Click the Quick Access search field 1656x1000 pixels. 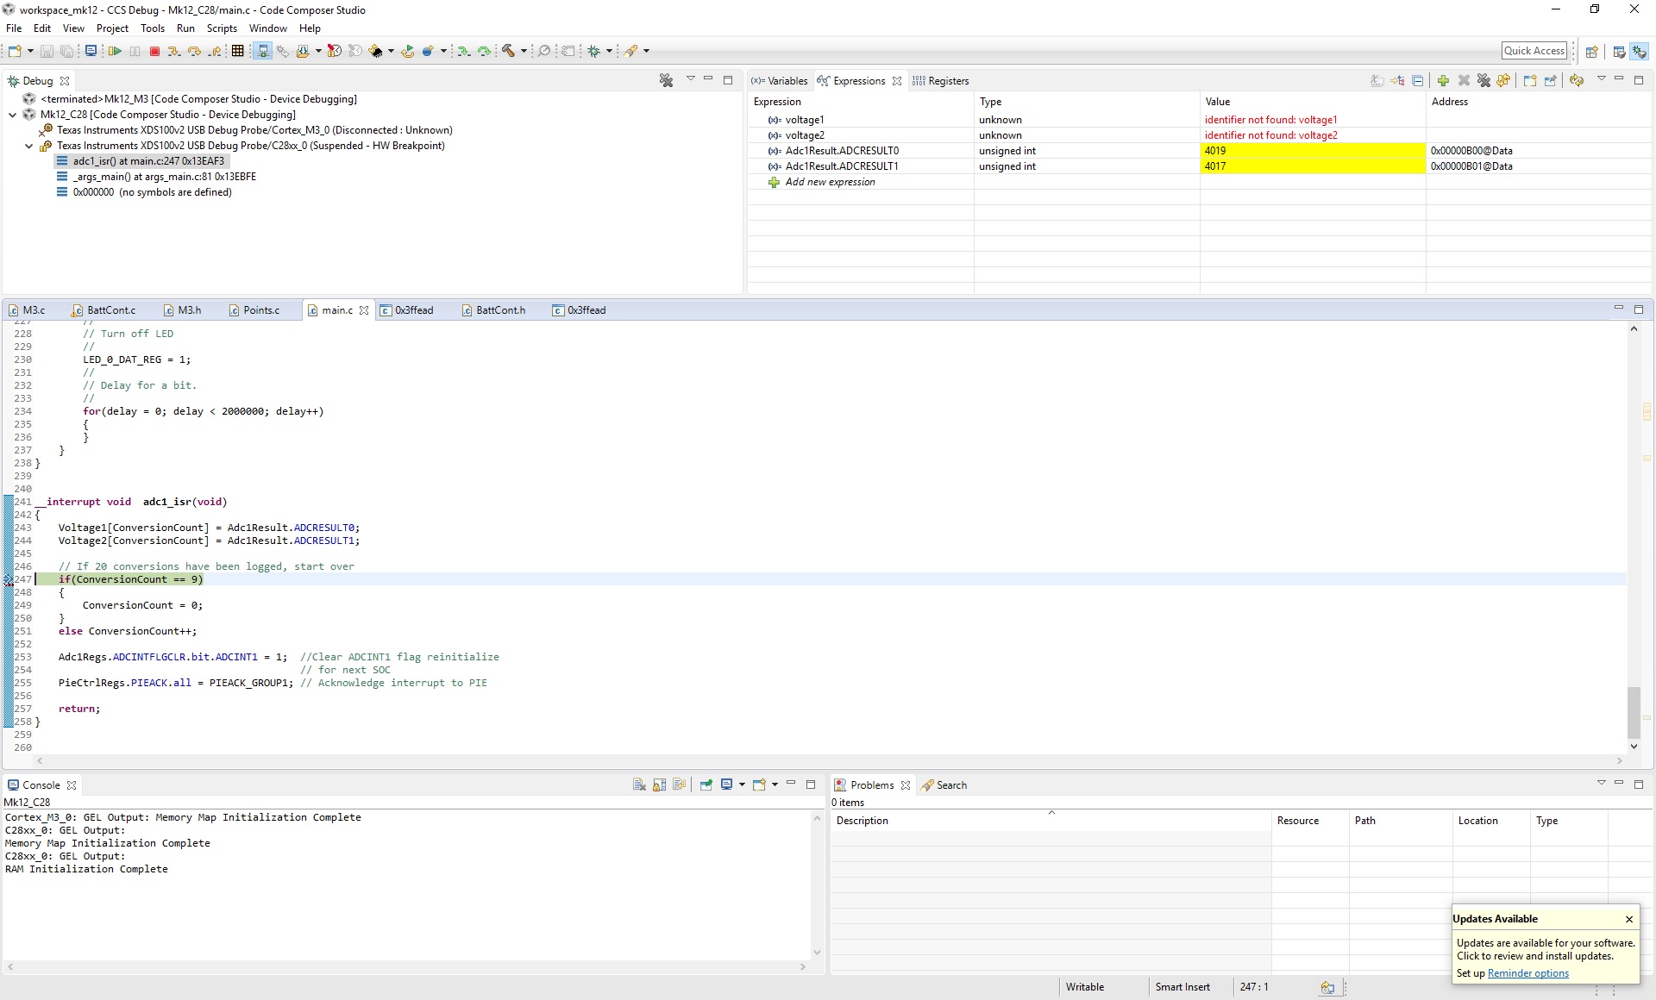(x=1534, y=51)
